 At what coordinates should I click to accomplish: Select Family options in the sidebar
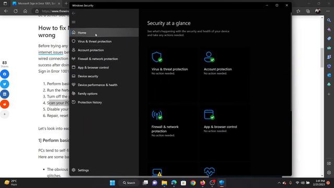(x=104, y=93)
